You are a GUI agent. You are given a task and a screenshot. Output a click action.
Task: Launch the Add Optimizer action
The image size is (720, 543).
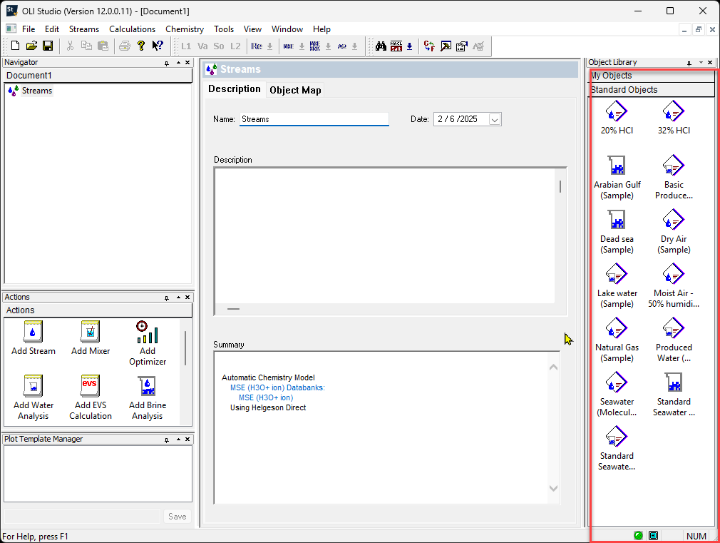[x=148, y=343]
